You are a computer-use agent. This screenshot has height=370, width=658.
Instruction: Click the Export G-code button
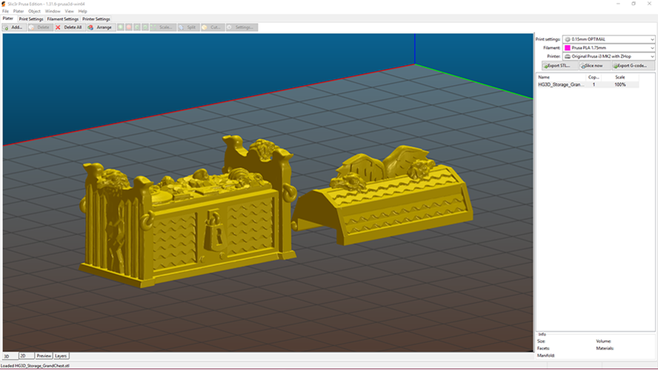click(632, 65)
